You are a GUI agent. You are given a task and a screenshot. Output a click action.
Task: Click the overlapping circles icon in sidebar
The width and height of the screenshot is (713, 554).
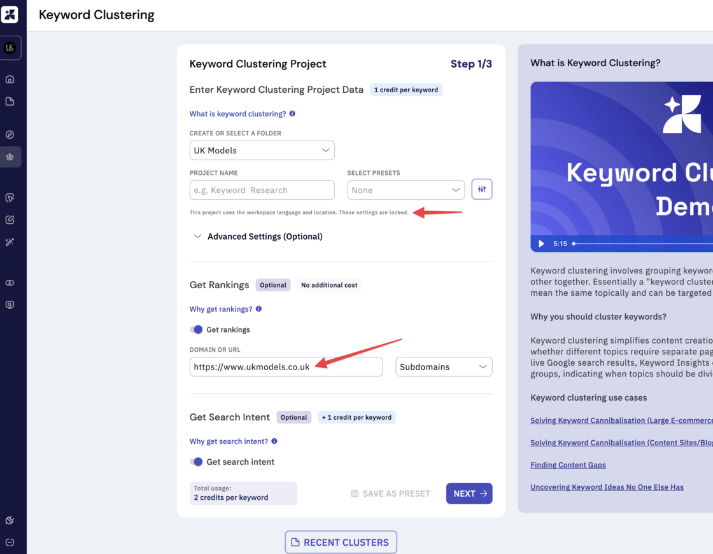10,282
